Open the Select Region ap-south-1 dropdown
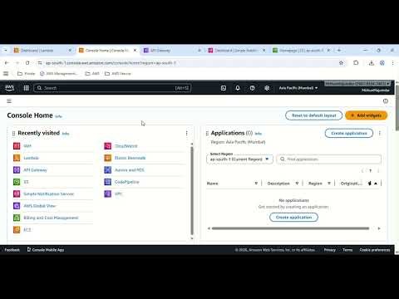Image resolution: width=399 pixels, height=299 pixels. click(x=239, y=159)
